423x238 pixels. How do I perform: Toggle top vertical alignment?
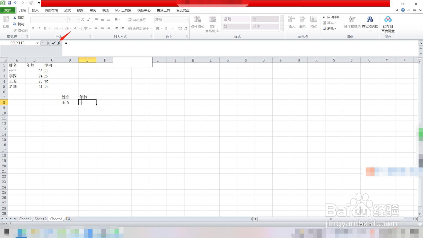tap(96, 20)
